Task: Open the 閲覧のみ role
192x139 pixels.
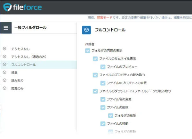Action: 17,88
